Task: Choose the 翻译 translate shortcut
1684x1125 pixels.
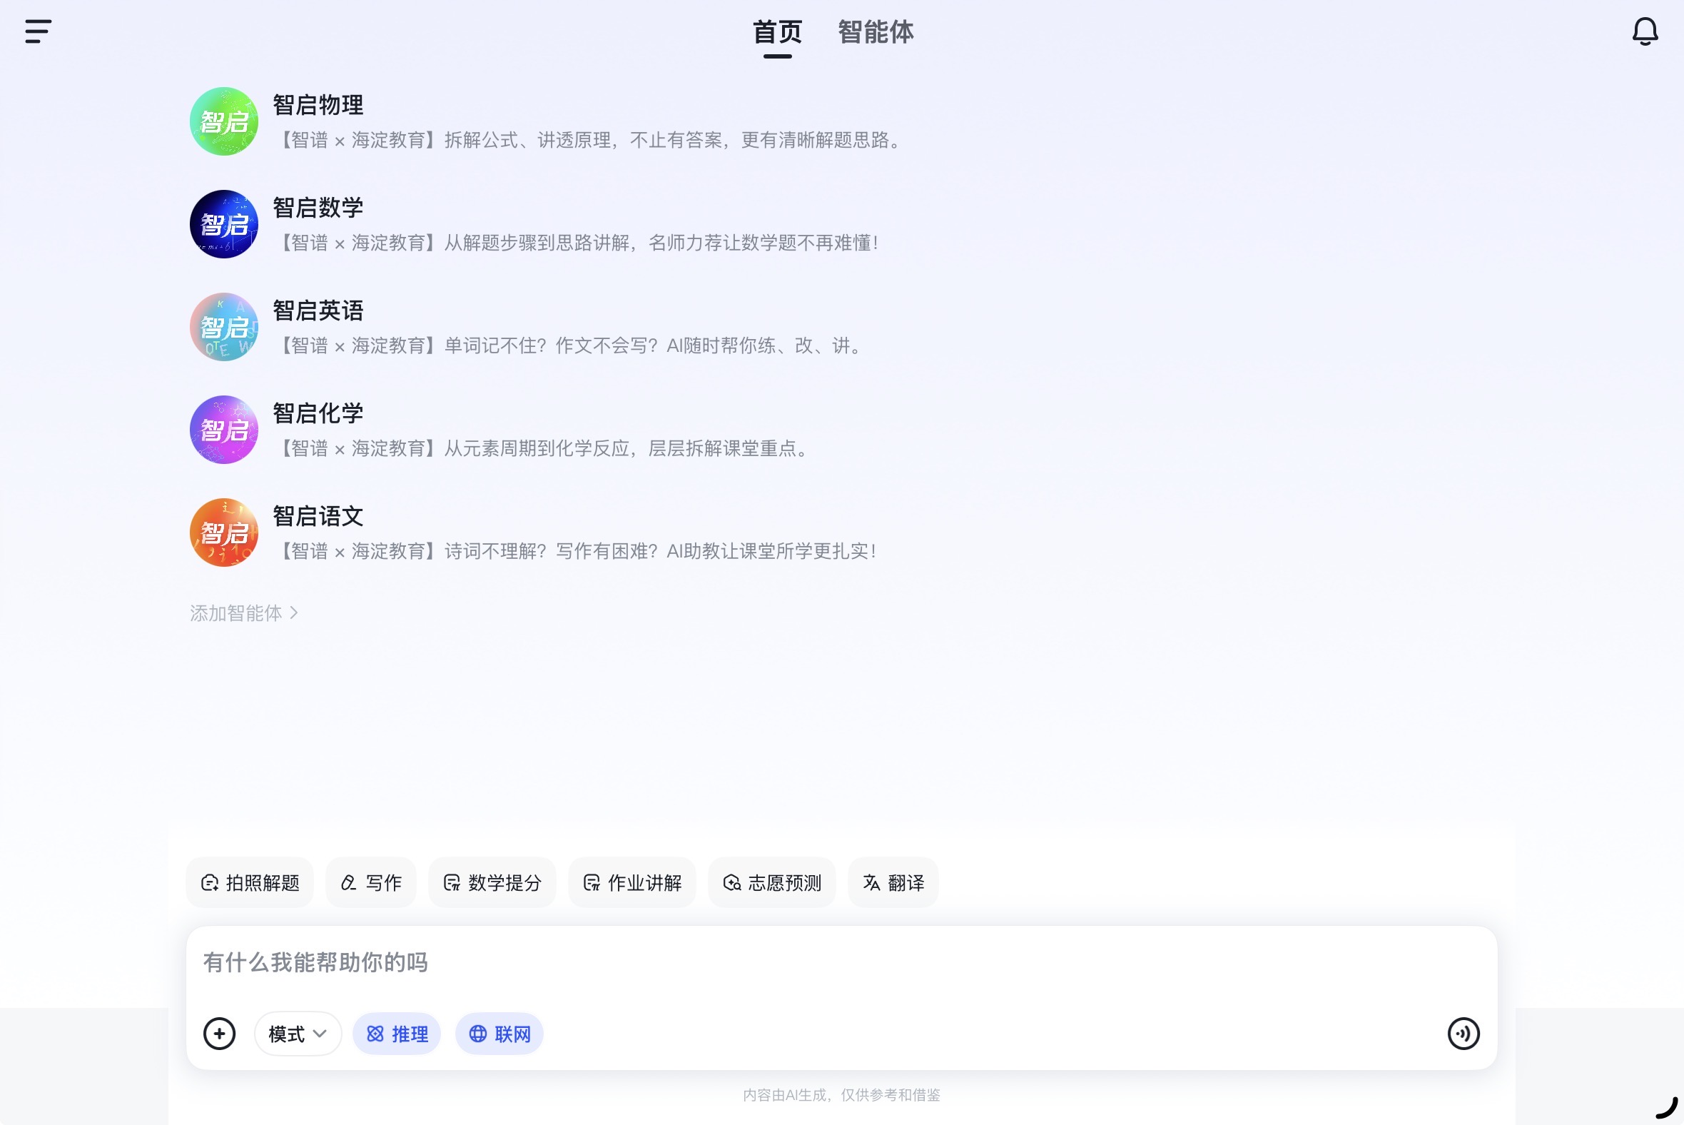Action: (x=893, y=882)
